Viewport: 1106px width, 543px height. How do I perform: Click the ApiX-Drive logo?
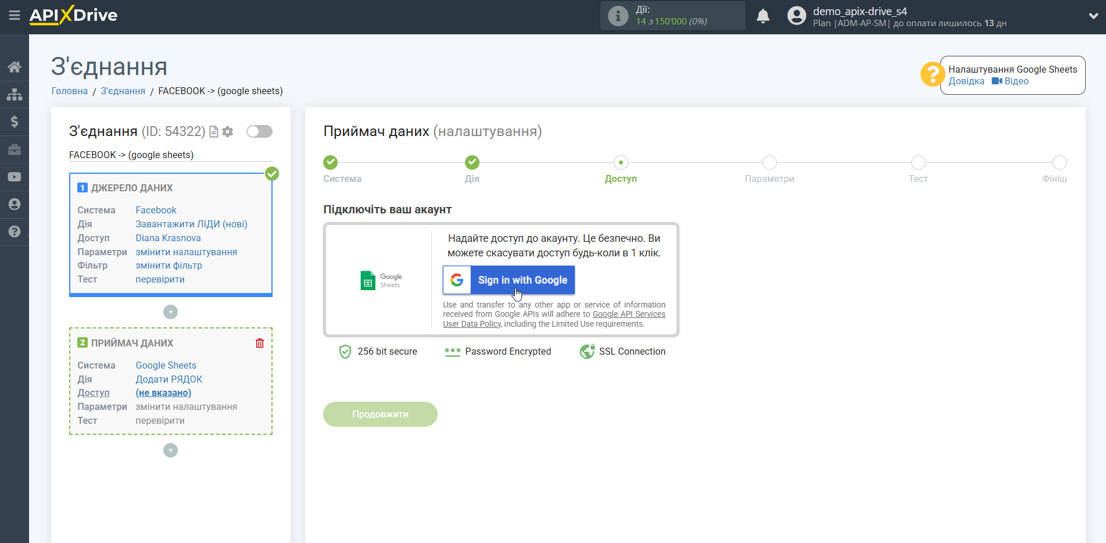pos(73,15)
